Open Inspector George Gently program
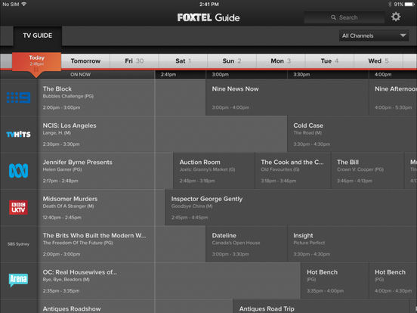 tap(291, 207)
